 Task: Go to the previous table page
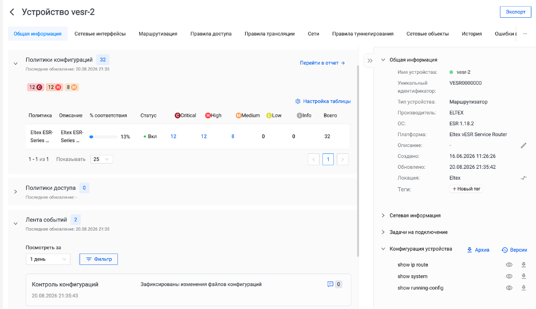[x=313, y=160]
